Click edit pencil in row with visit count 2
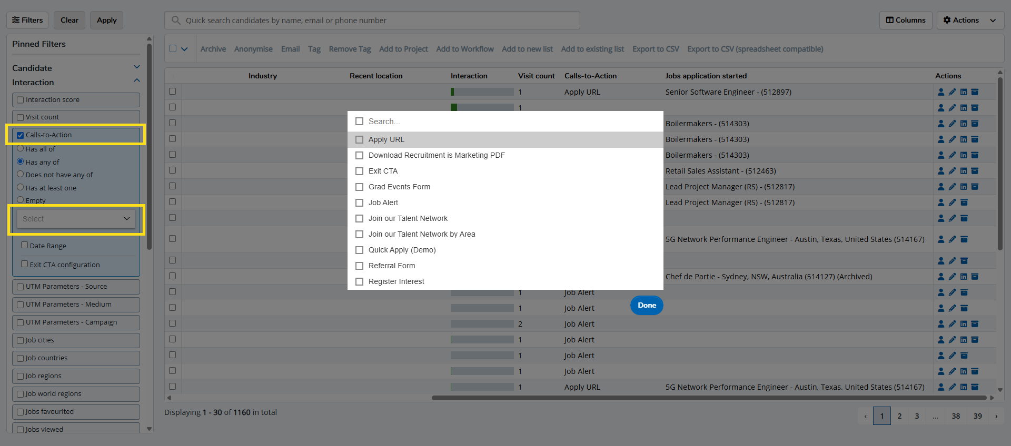This screenshot has height=446, width=1011. point(952,324)
